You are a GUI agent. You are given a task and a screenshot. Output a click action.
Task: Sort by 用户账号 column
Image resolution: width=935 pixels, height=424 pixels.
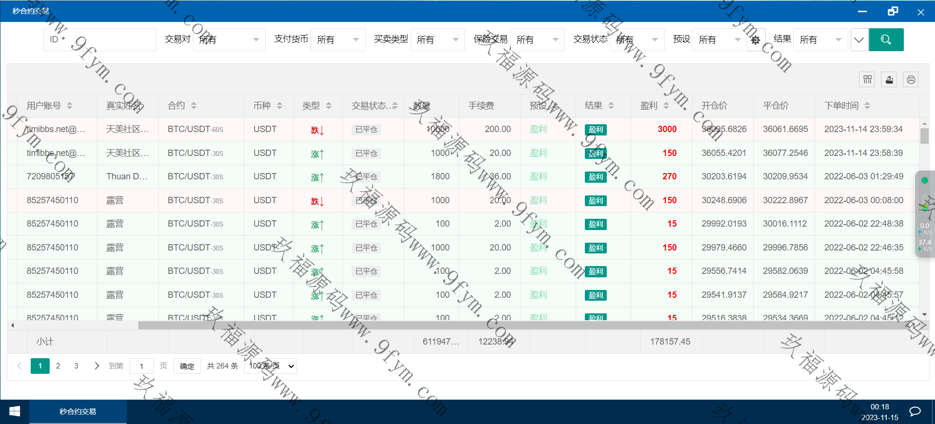(70, 106)
